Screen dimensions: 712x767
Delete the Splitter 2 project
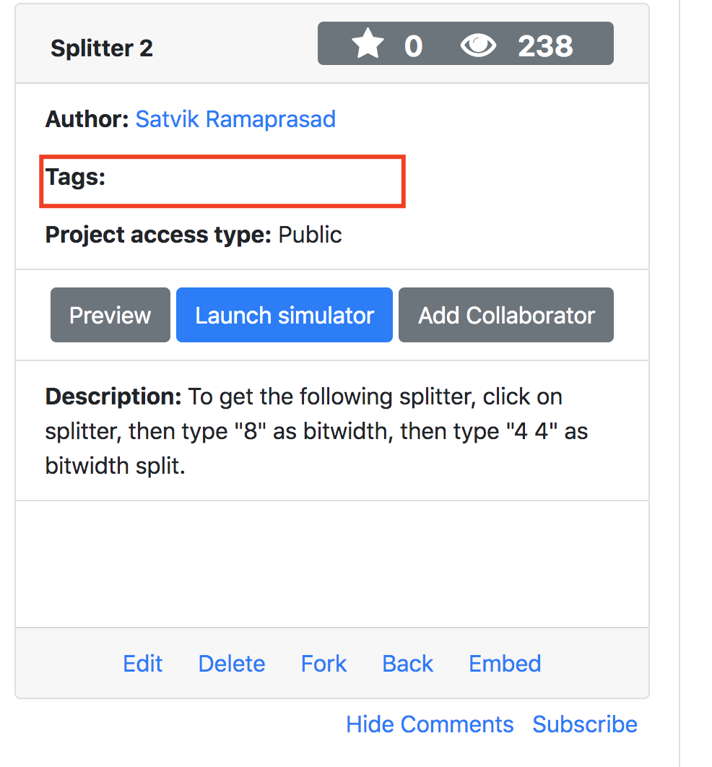(231, 663)
